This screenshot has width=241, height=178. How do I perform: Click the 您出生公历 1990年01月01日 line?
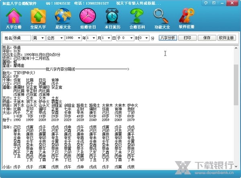point(31,54)
